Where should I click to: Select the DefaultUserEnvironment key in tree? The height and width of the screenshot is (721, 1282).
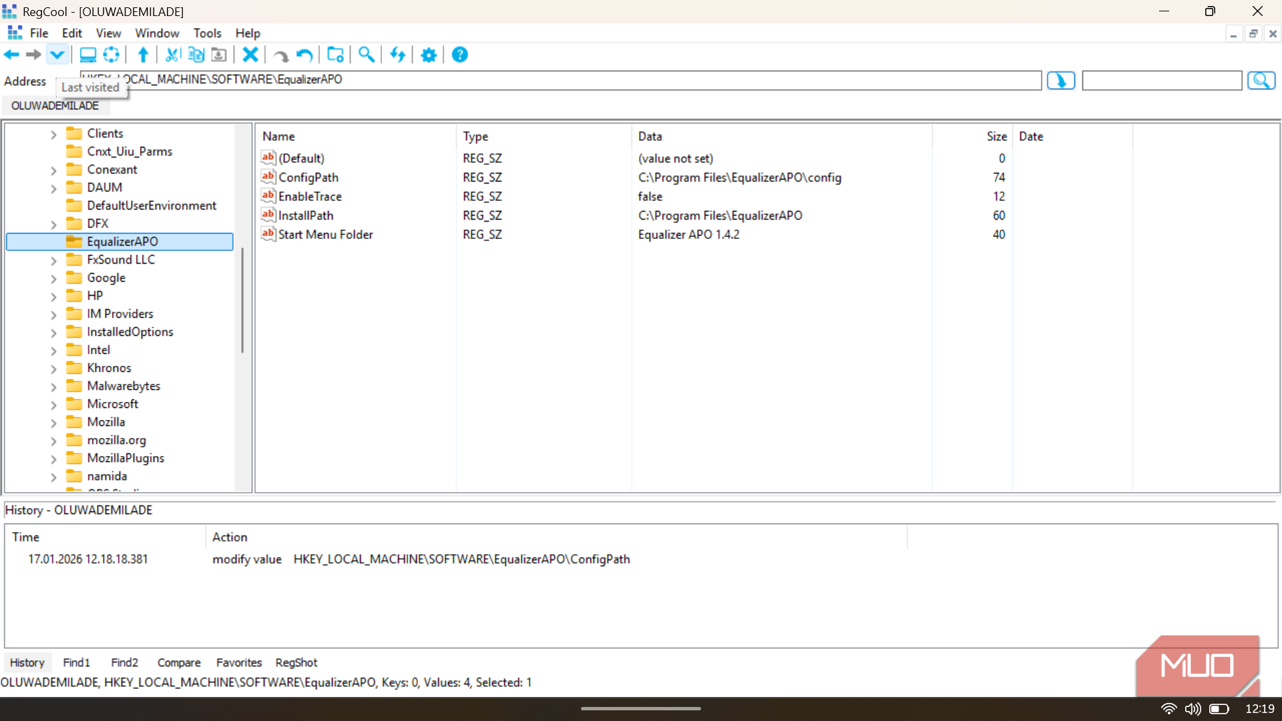pyautogui.click(x=152, y=206)
